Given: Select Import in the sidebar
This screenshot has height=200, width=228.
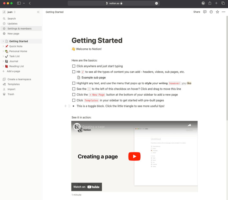Looking at the screenshot, I should point(21,89).
